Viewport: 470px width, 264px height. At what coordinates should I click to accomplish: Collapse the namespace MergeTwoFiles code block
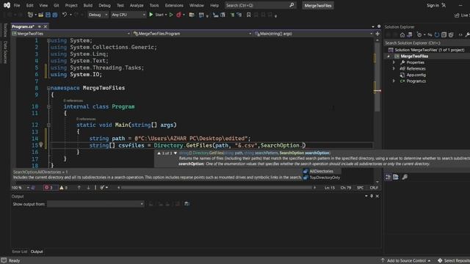48,88
